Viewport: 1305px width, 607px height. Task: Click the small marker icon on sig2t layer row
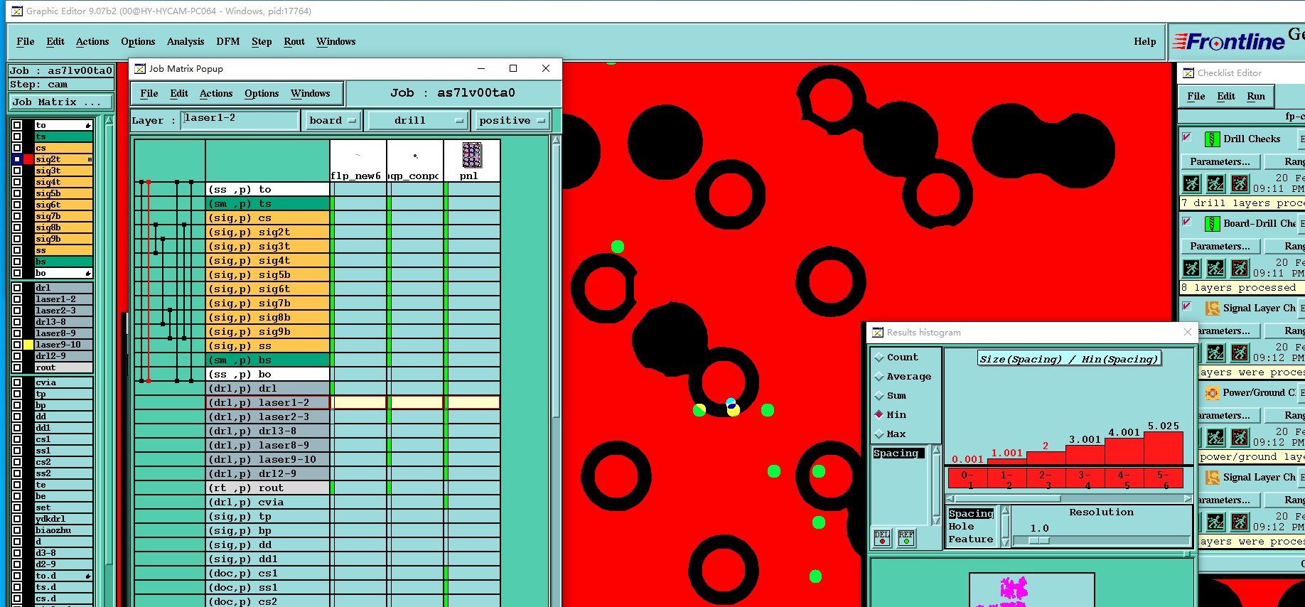click(90, 159)
